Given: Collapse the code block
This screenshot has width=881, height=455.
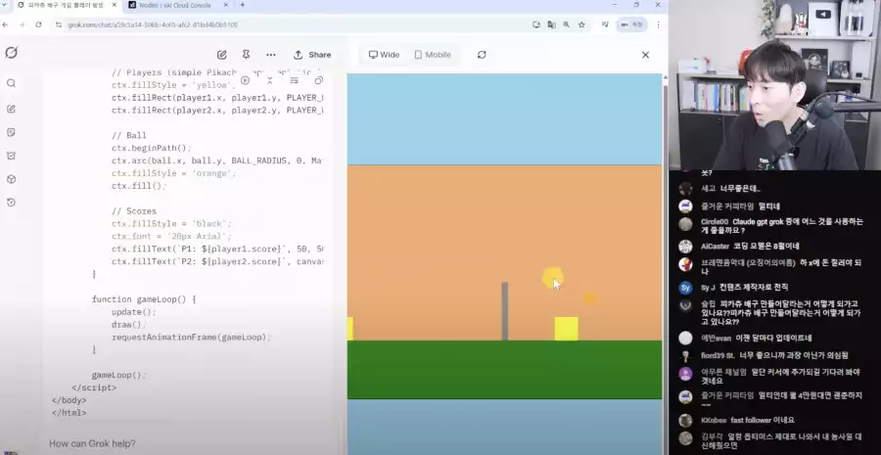Looking at the screenshot, I should 270,80.
